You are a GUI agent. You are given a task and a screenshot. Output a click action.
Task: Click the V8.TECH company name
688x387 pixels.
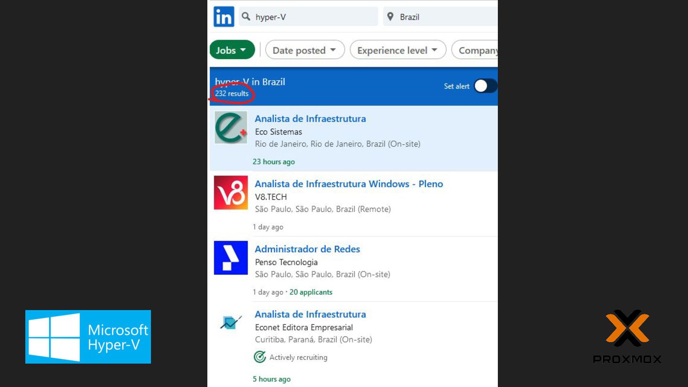(271, 196)
